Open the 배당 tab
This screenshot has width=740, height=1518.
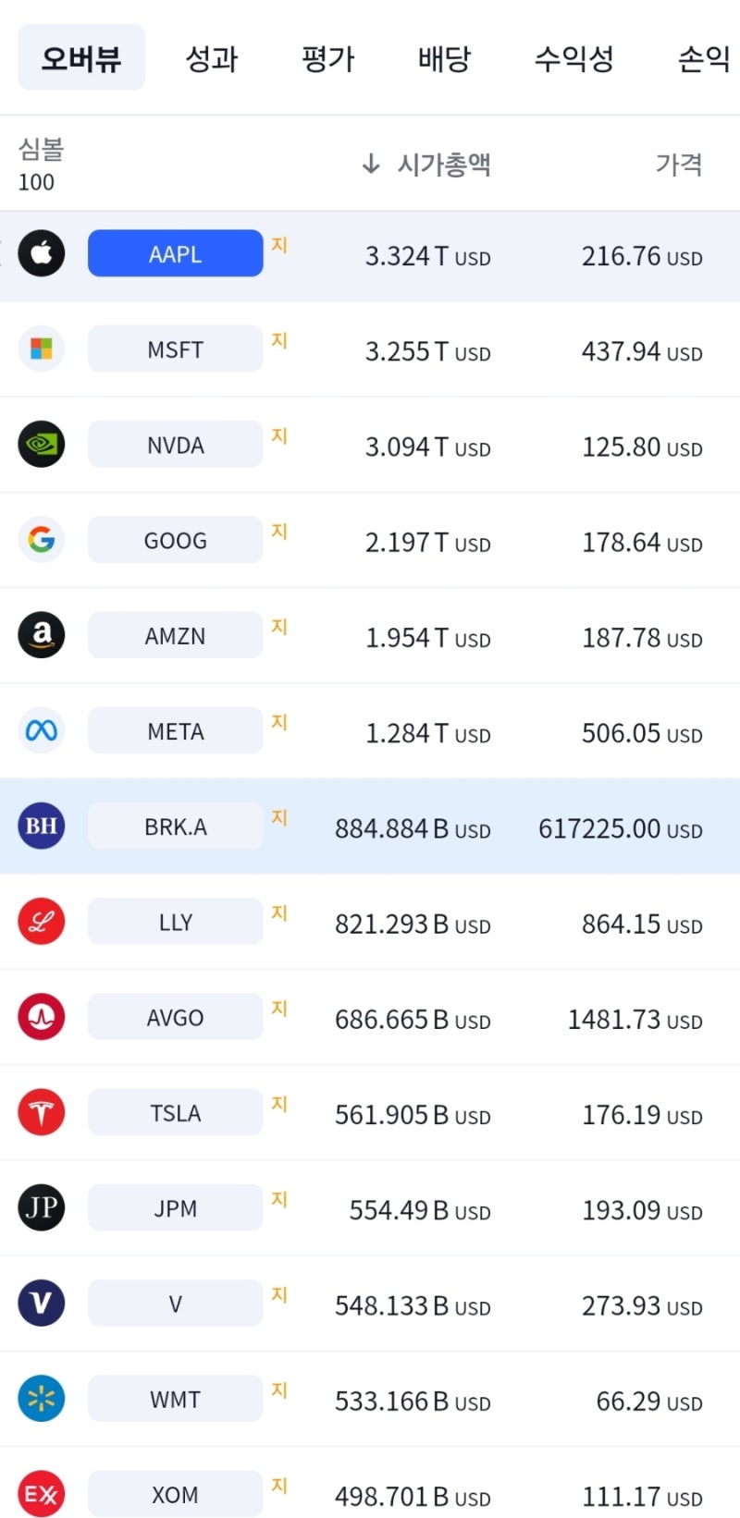tap(444, 58)
